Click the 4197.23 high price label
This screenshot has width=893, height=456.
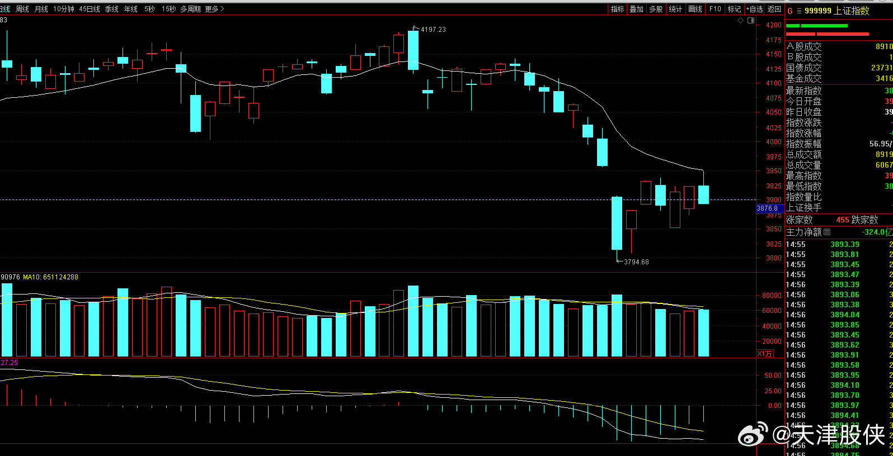point(433,30)
